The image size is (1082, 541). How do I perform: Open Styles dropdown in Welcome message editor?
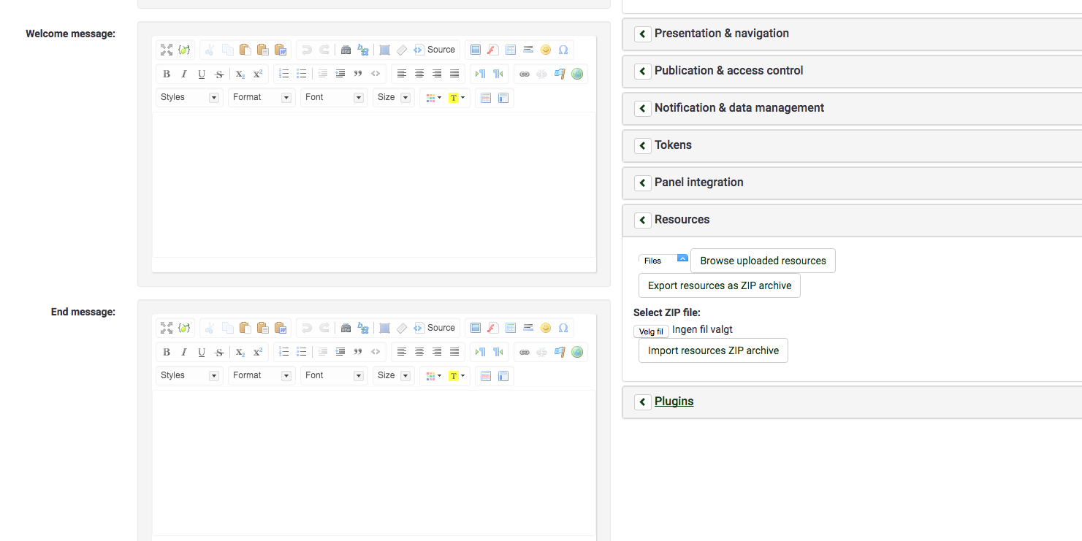[190, 97]
